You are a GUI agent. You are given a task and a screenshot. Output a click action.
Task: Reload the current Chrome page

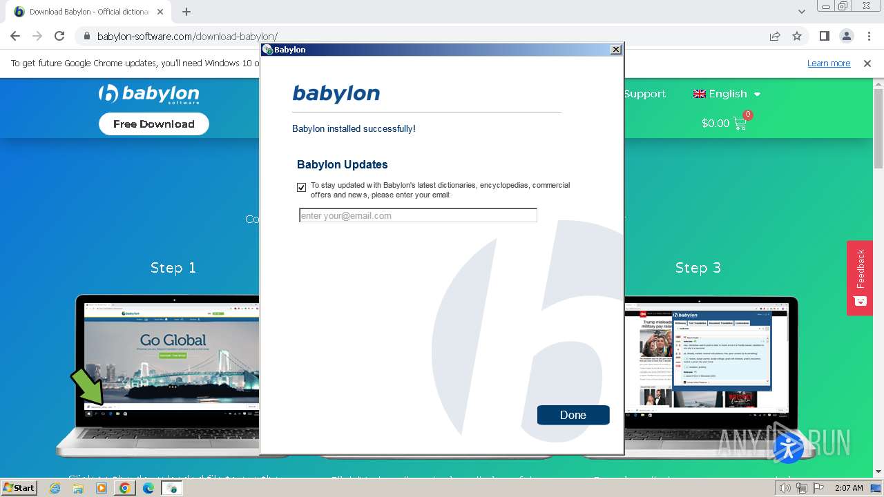click(x=59, y=36)
